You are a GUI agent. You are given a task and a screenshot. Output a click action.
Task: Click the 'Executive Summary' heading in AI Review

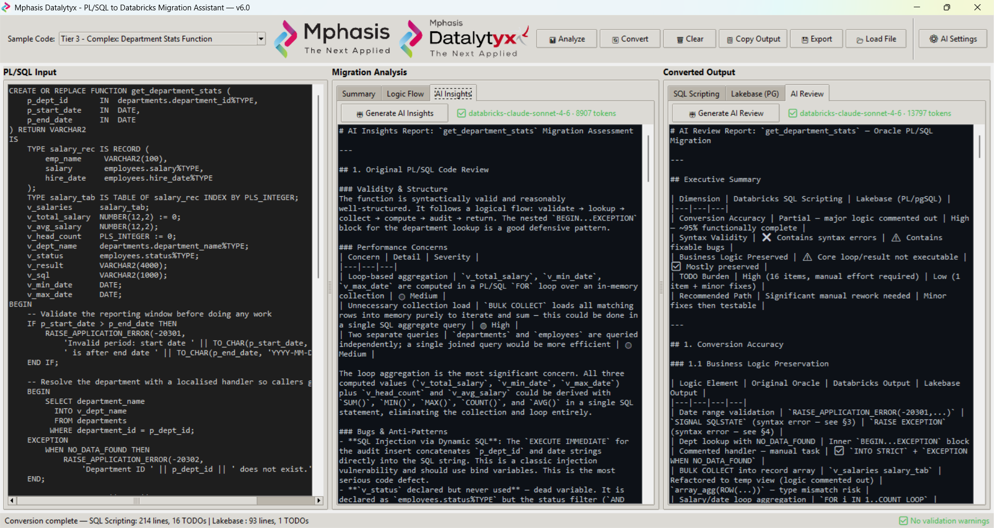point(715,180)
